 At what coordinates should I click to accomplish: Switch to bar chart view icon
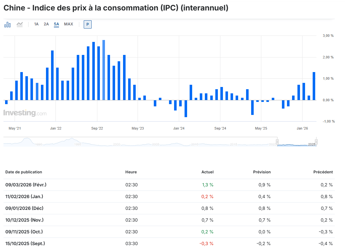(x=7, y=24)
